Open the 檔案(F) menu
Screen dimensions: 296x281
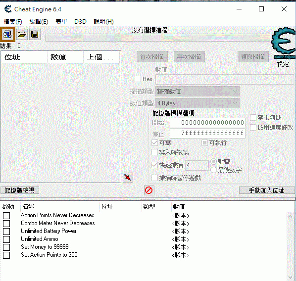[x=13, y=21]
